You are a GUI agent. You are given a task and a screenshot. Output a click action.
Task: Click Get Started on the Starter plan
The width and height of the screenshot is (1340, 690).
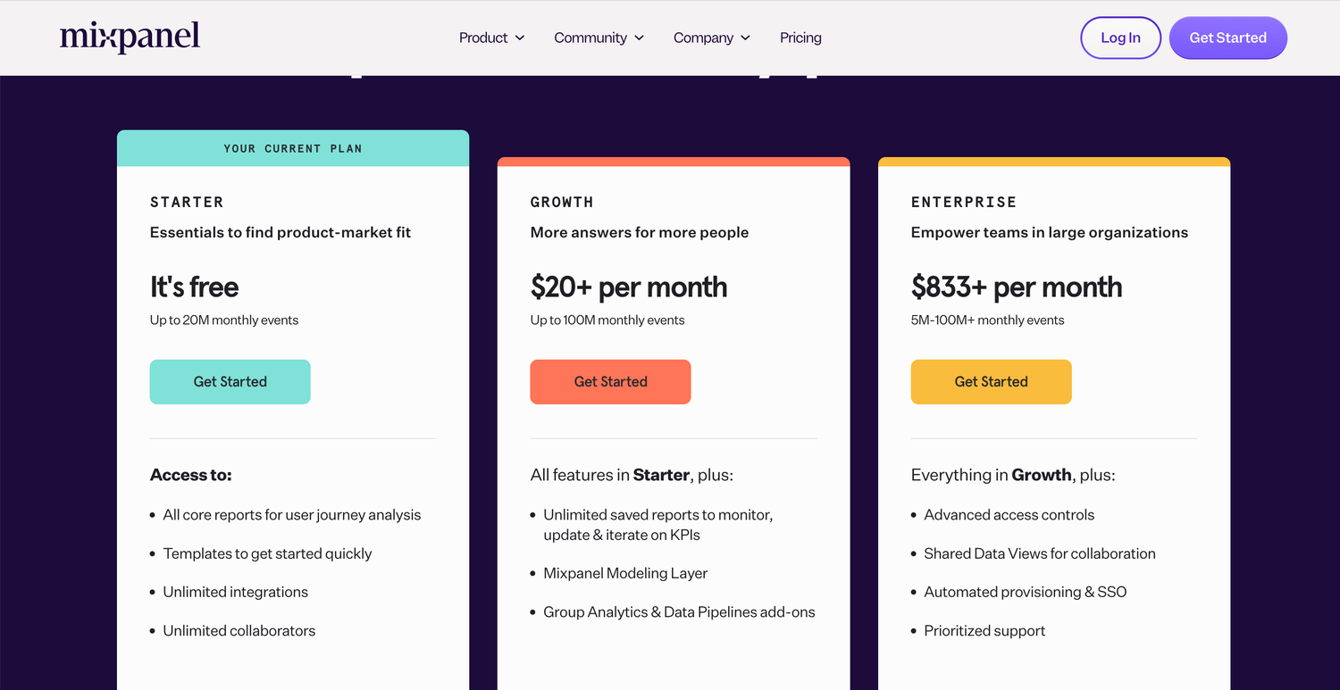pyautogui.click(x=230, y=382)
